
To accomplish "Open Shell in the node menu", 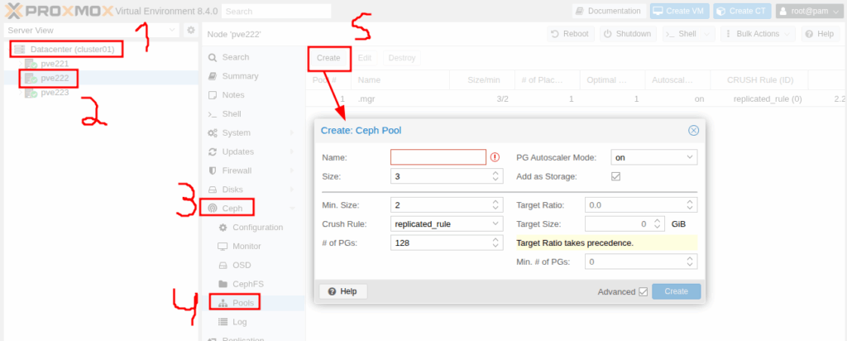I will click(232, 114).
